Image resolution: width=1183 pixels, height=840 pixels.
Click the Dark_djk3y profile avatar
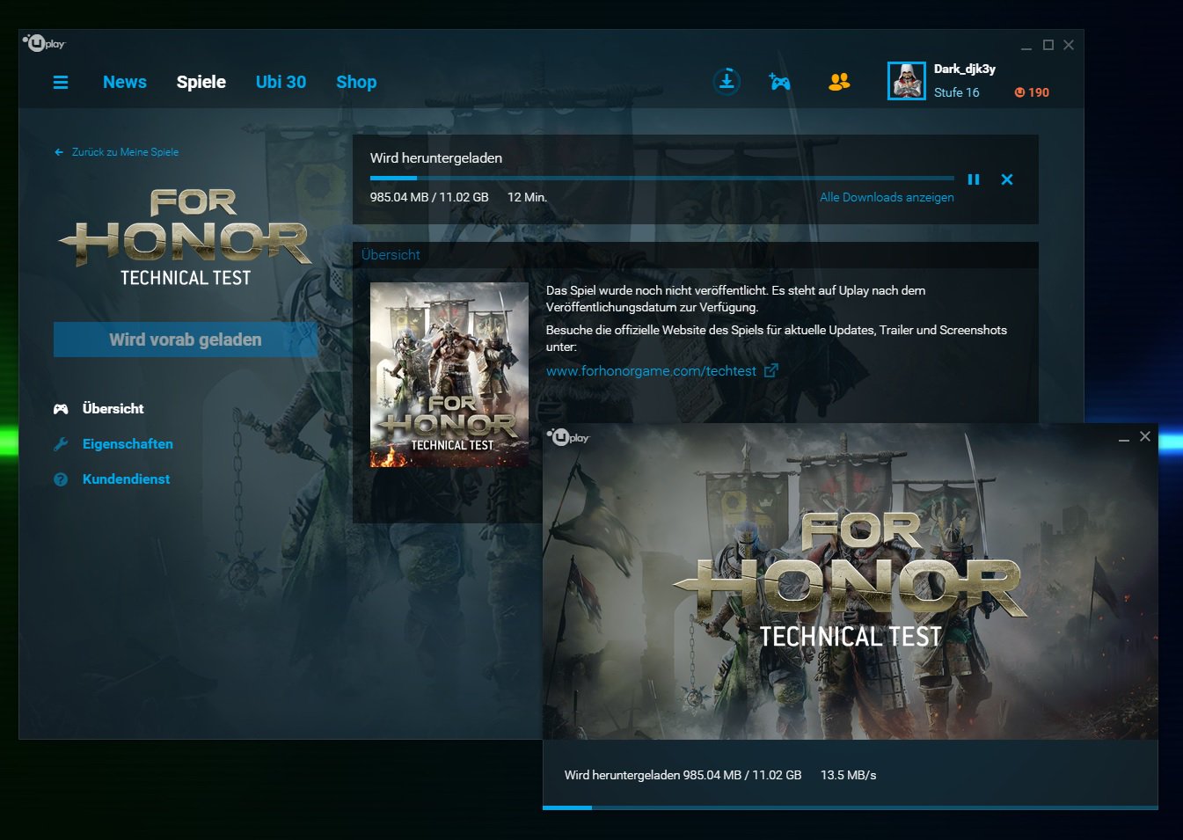coord(907,81)
